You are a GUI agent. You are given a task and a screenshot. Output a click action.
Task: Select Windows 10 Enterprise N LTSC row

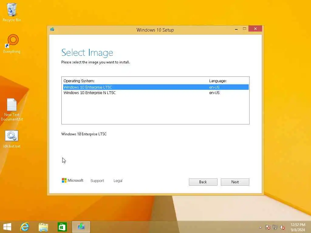(x=156, y=93)
